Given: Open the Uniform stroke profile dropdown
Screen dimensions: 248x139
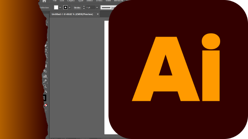Looking at the screenshot, I should click(x=109, y=7).
